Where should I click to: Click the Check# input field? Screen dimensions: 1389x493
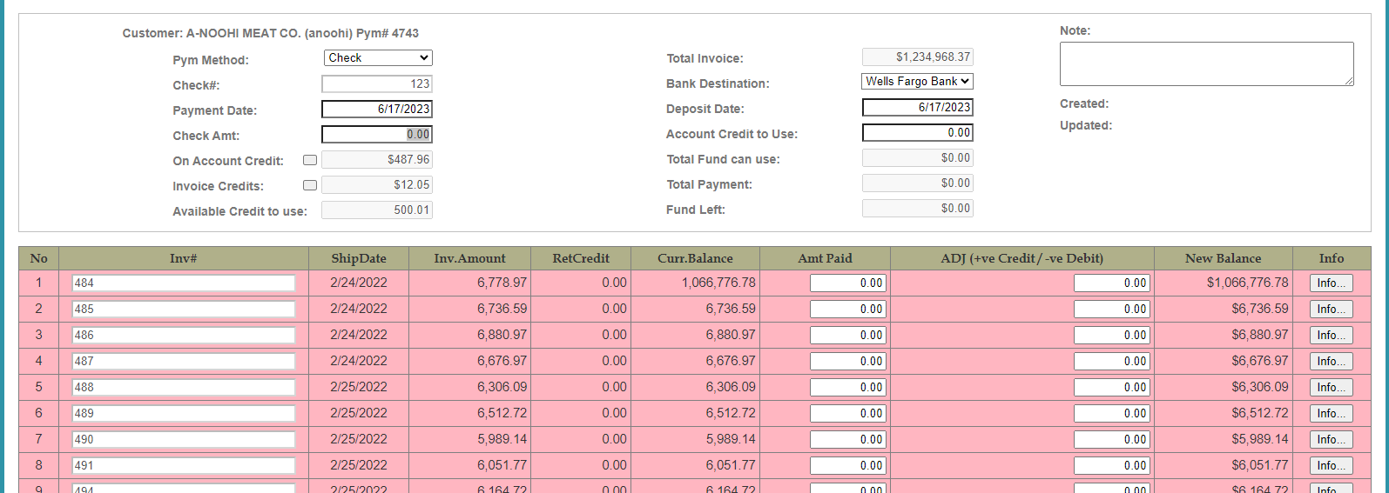(x=376, y=84)
